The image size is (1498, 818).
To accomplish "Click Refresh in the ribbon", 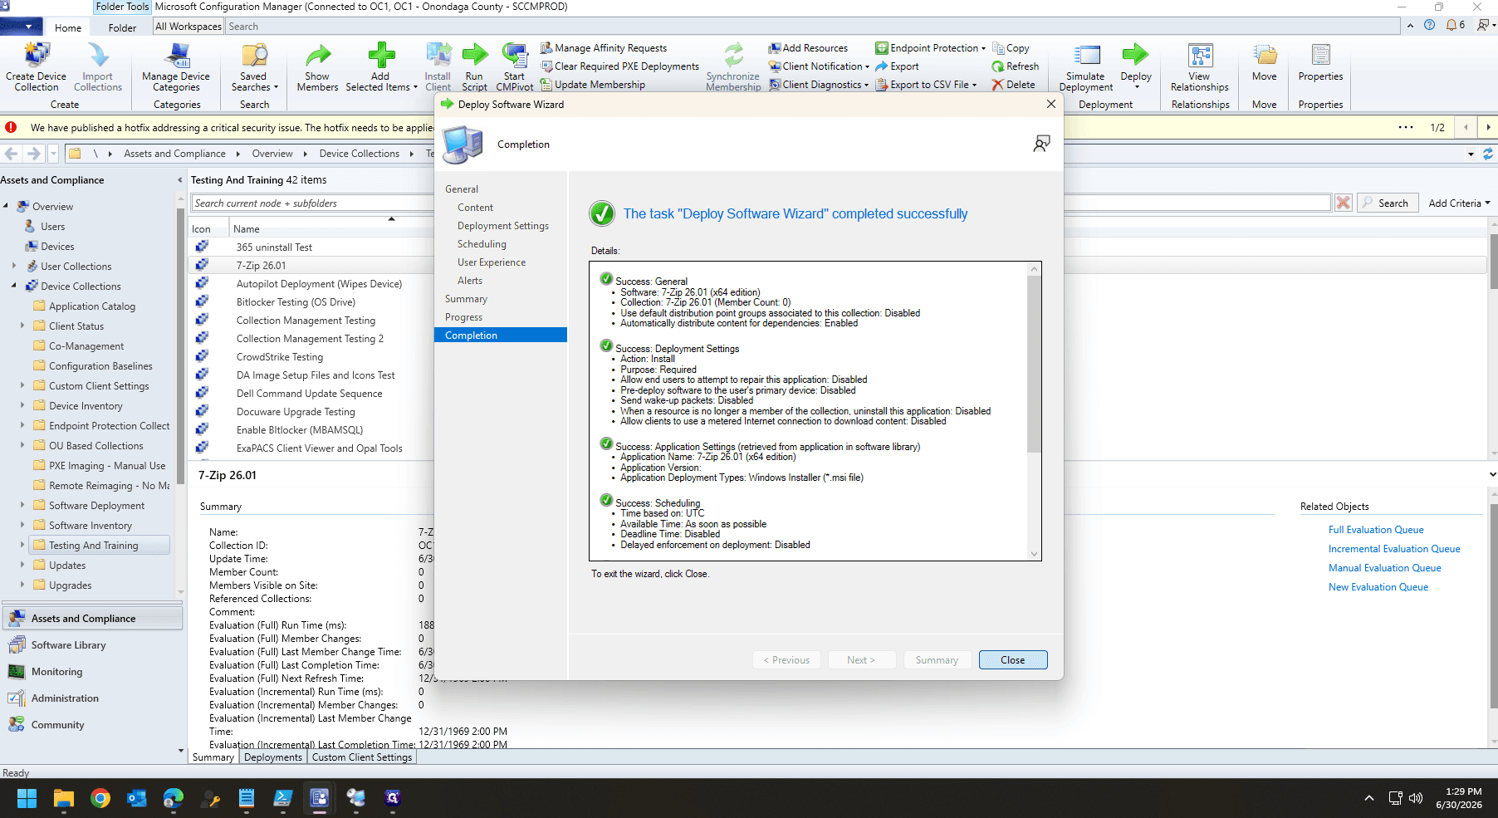I will point(1016,66).
